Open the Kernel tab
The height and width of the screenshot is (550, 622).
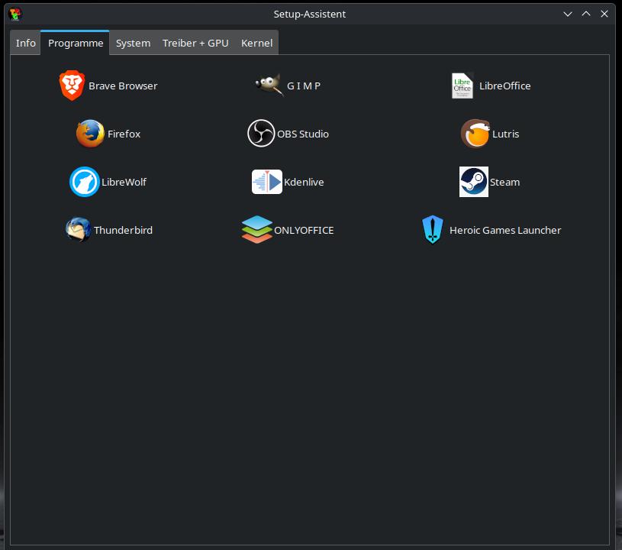coord(256,43)
